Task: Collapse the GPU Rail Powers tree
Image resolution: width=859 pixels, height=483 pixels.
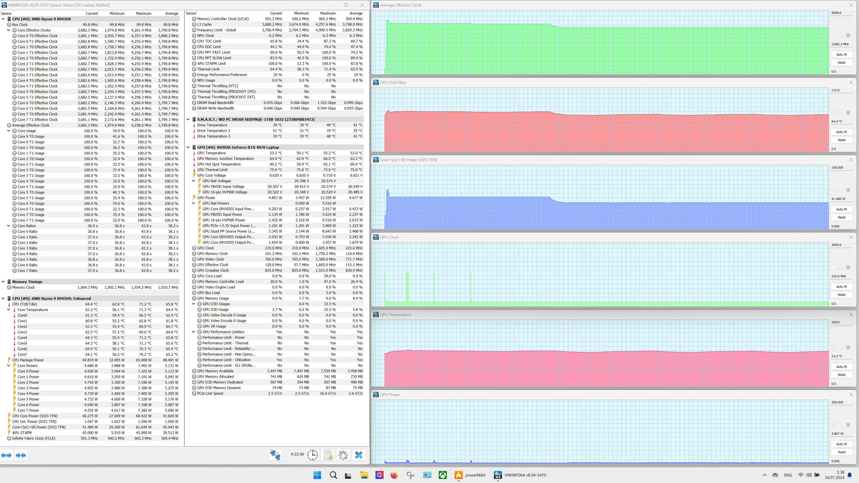Action: [x=194, y=203]
